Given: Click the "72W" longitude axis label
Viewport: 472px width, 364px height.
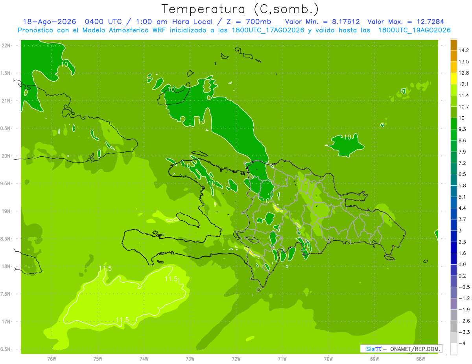Looking at the screenshot, I should tap(236, 359).
